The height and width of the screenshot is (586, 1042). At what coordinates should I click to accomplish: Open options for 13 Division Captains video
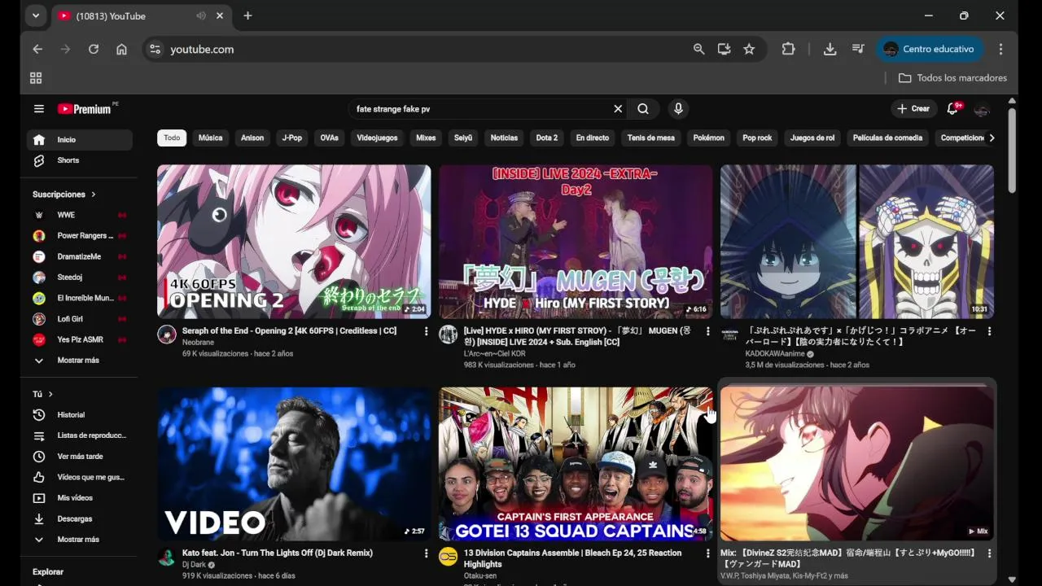click(707, 553)
